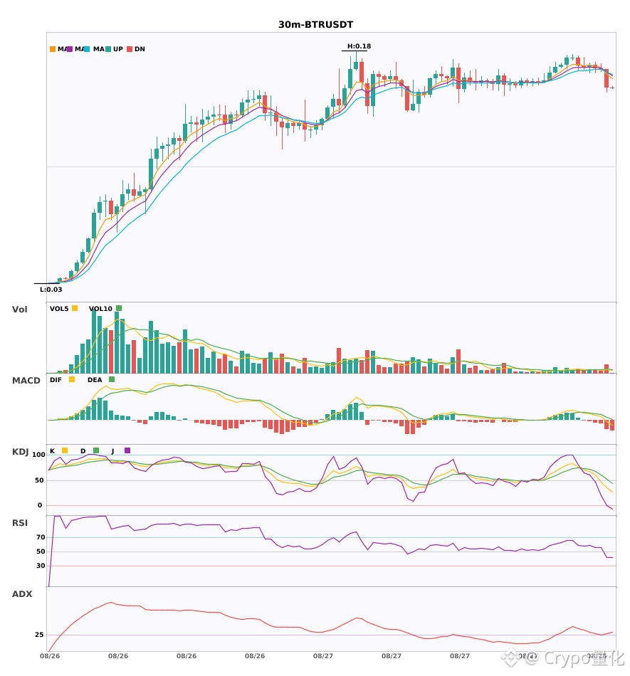Click the cyan MA legend swatch

point(87,49)
